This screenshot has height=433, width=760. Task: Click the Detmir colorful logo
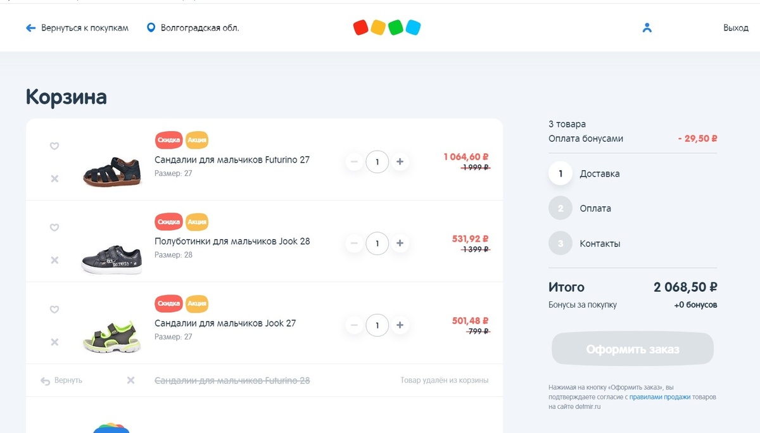[387, 28]
